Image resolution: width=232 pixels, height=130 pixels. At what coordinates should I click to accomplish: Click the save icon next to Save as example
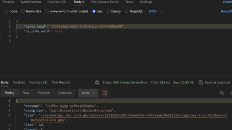pyautogui.click(x=201, y=83)
